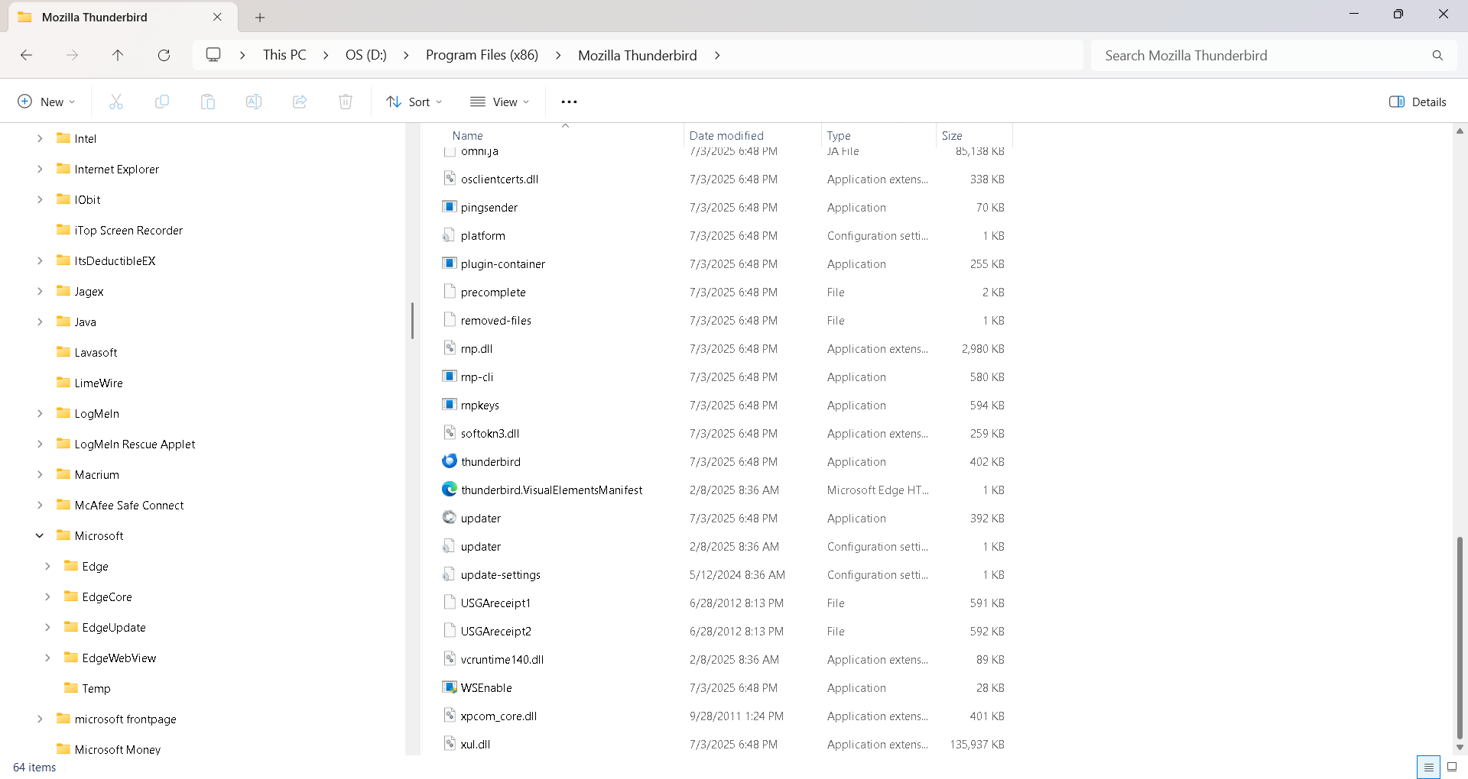This screenshot has width=1468, height=779.
Task: Open the New dropdown
Action: pyautogui.click(x=47, y=102)
